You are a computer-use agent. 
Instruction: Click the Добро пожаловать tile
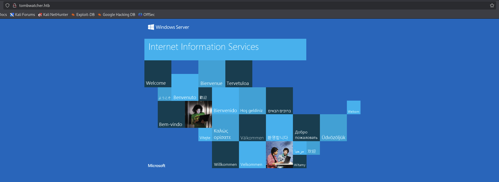306,128
